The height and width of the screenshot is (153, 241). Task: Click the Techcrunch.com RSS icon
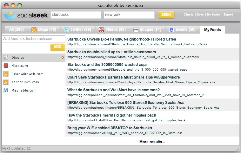tap(6, 82)
